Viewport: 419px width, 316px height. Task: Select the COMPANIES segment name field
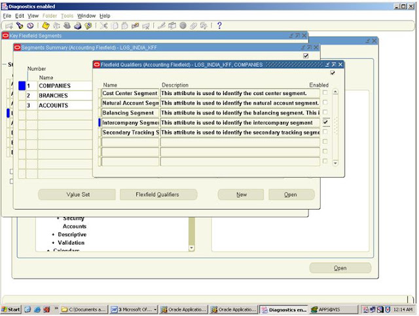pos(65,86)
